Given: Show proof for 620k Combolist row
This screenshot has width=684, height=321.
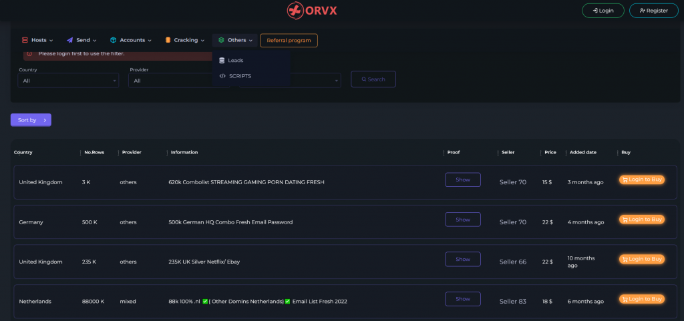Looking at the screenshot, I should pyautogui.click(x=463, y=180).
